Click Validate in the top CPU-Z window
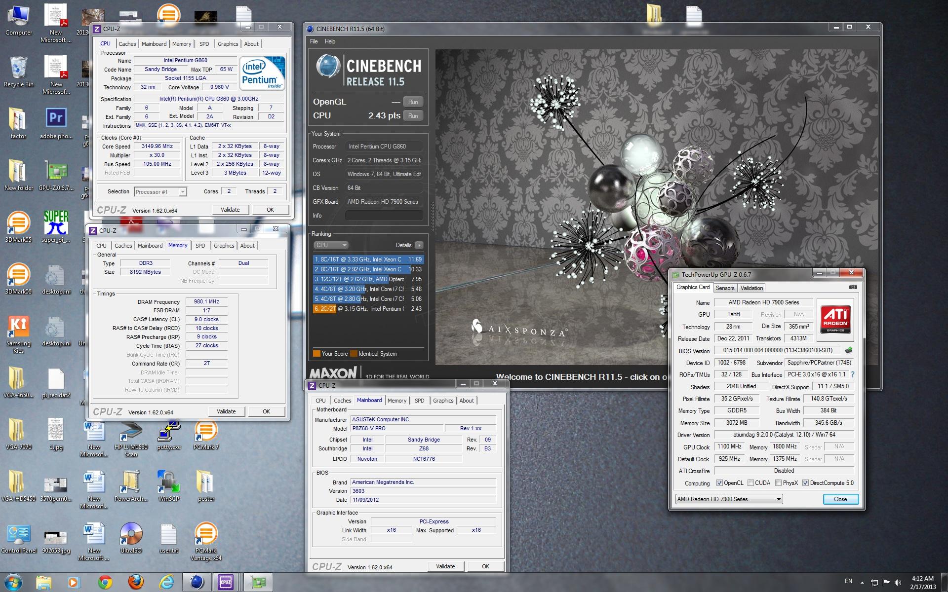Screen dimensions: 948x592 (x=230, y=210)
